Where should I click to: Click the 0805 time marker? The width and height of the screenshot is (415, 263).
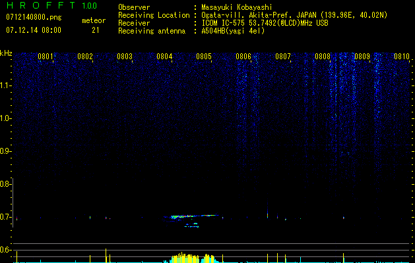[x=204, y=57]
